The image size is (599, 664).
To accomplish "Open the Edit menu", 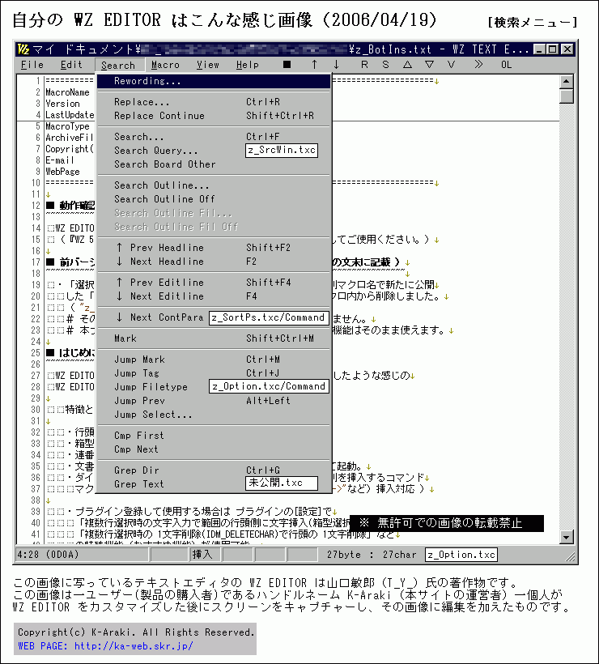I will coord(71,65).
